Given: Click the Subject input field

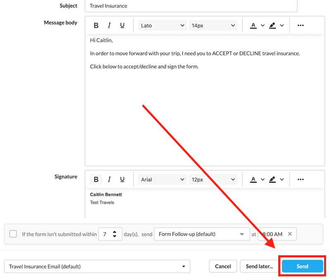Looking at the screenshot, I should click(191, 6).
